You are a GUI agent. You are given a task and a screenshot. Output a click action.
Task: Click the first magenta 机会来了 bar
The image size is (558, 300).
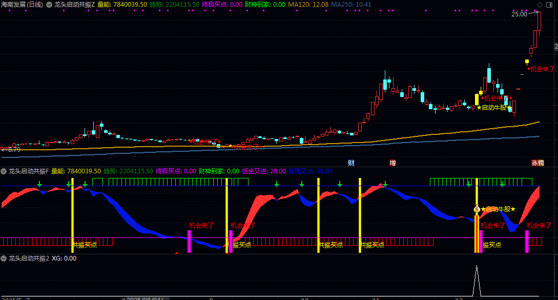pyautogui.click(x=189, y=241)
